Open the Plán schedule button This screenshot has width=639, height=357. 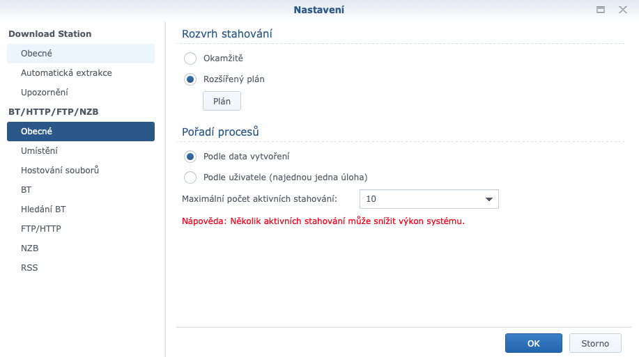click(222, 102)
